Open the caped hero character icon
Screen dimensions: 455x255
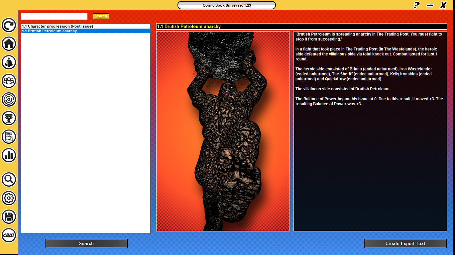pos(9,62)
